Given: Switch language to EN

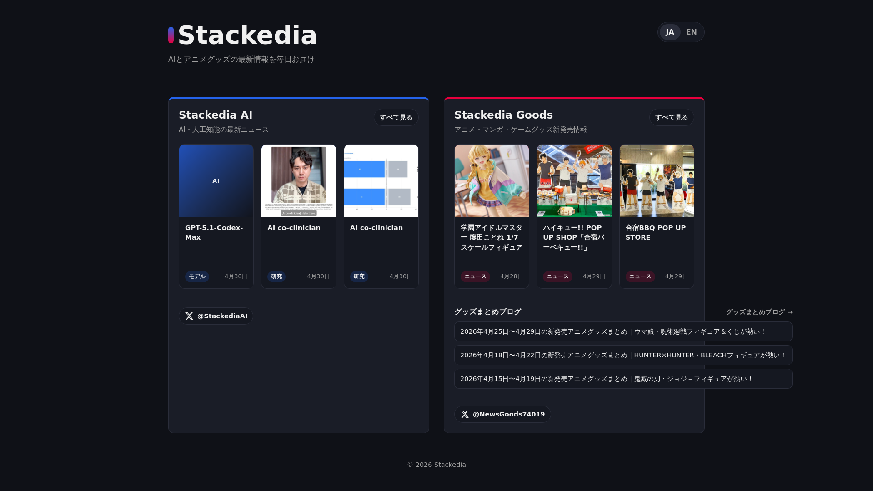Looking at the screenshot, I should (691, 32).
